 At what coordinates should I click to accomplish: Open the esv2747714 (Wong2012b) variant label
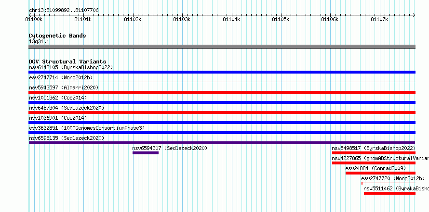(61, 77)
